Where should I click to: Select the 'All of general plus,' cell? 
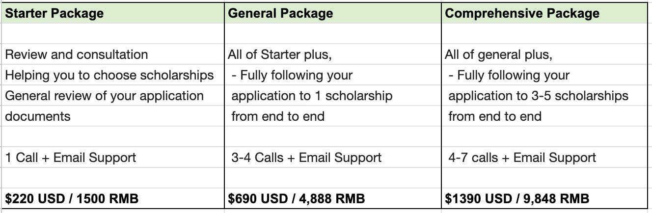point(499,54)
